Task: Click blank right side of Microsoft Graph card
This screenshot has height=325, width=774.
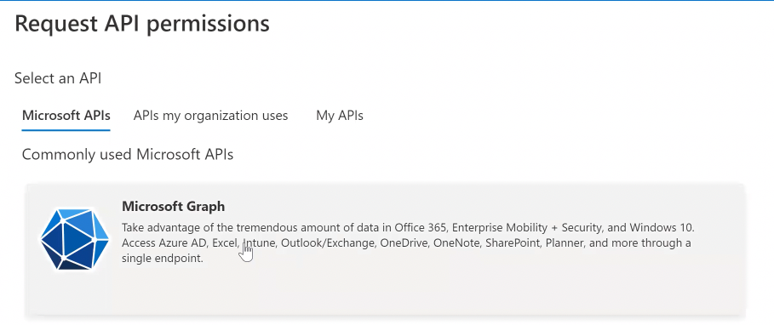Action: (x=720, y=286)
